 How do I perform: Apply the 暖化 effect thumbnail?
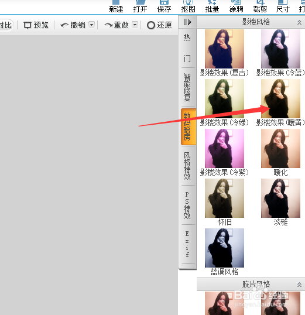(280, 148)
